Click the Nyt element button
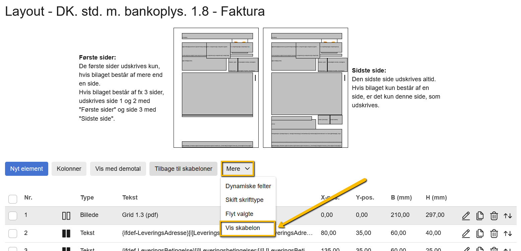 [26, 169]
